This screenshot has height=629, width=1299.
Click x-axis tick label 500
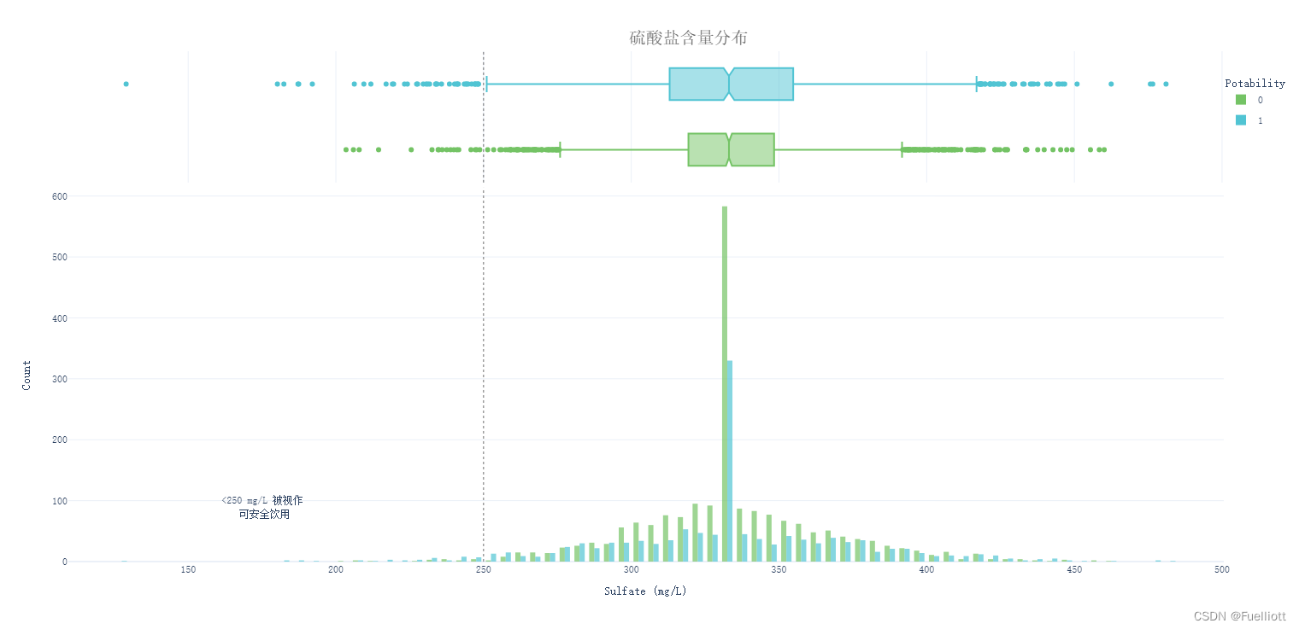click(1222, 569)
